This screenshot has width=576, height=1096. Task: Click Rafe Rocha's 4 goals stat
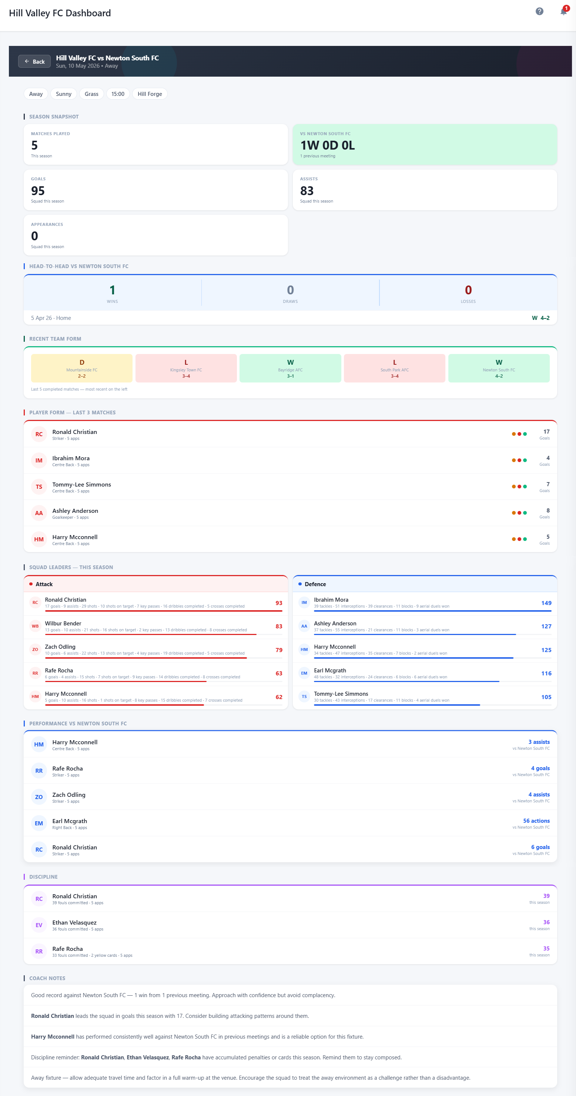pos(540,768)
